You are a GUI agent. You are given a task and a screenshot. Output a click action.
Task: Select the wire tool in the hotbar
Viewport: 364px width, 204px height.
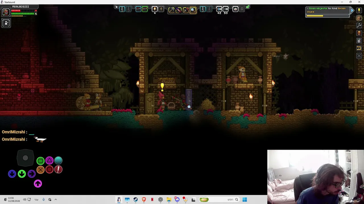click(179, 10)
